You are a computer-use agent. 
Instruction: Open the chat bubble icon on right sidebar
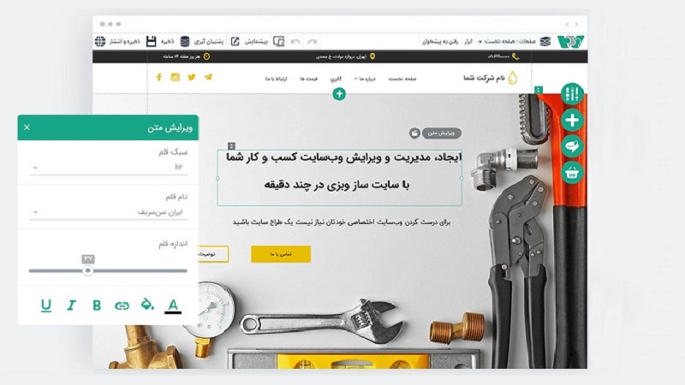pyautogui.click(x=572, y=146)
